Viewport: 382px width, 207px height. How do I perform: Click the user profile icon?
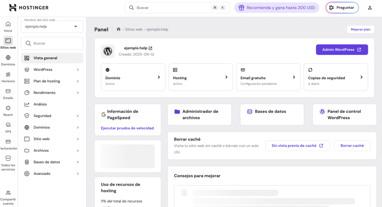pos(370,8)
